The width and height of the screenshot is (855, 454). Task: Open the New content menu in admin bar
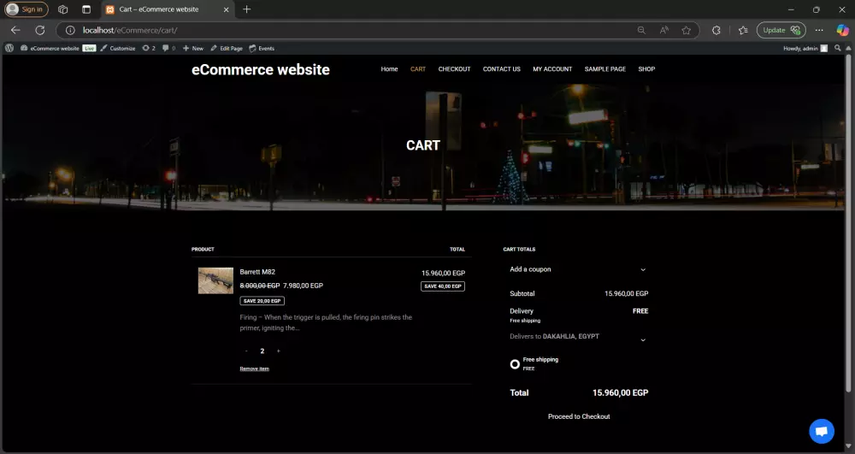[x=193, y=49]
